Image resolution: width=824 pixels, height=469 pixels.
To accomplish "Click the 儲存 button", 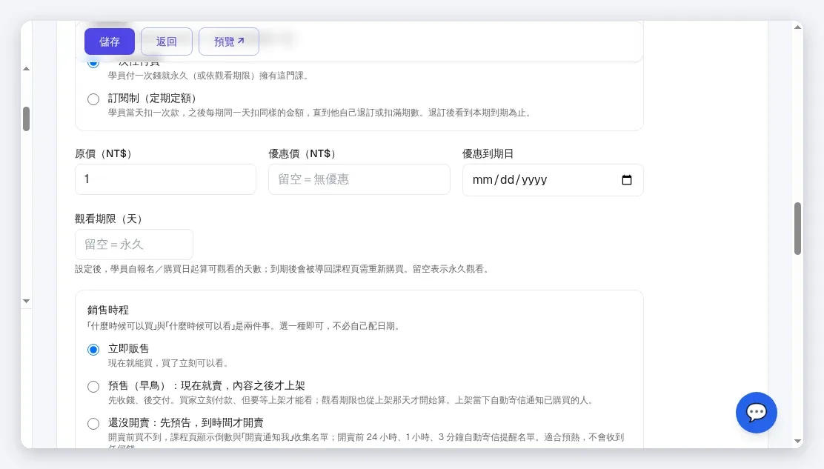I will 110,41.
